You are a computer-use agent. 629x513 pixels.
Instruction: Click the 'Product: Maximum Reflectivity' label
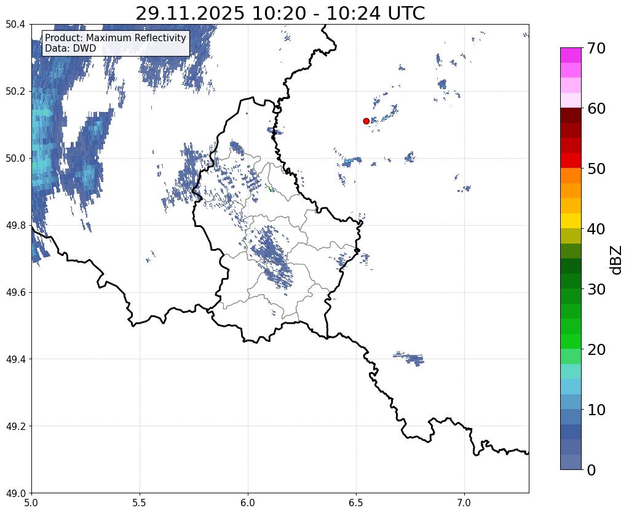click(x=116, y=38)
